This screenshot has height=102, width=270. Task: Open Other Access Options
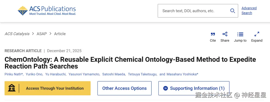pos(124,88)
